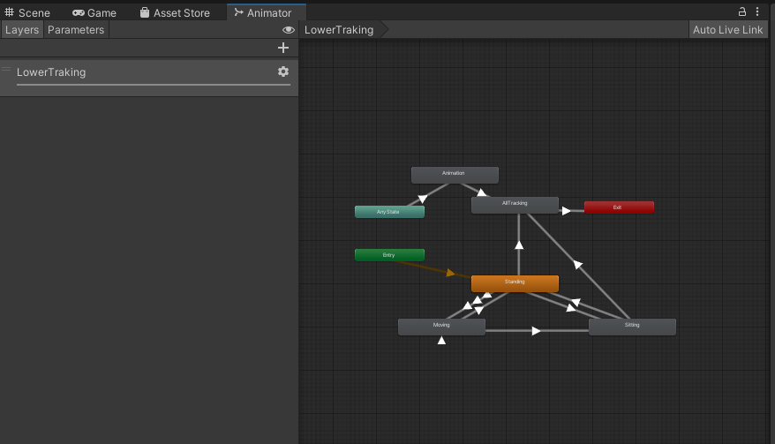
Task: Toggle the eye visibility icon
Action: [x=288, y=30]
